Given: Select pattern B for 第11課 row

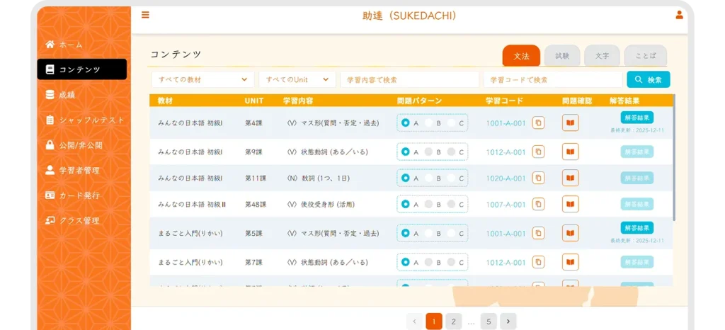Looking at the screenshot, I should (x=429, y=178).
